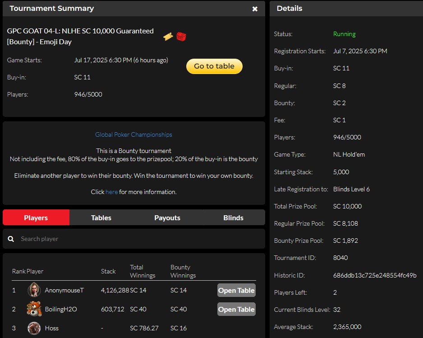Click the red bounty chip icon in title

coord(181,37)
